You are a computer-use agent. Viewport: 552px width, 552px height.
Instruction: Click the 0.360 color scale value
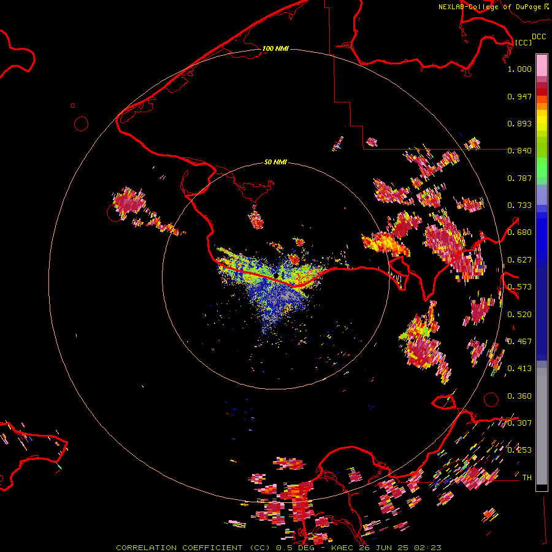519,396
